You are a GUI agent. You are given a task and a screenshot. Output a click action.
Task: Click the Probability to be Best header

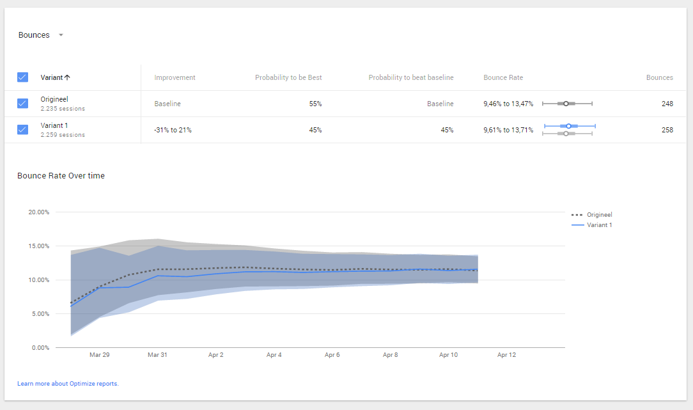[x=288, y=77]
